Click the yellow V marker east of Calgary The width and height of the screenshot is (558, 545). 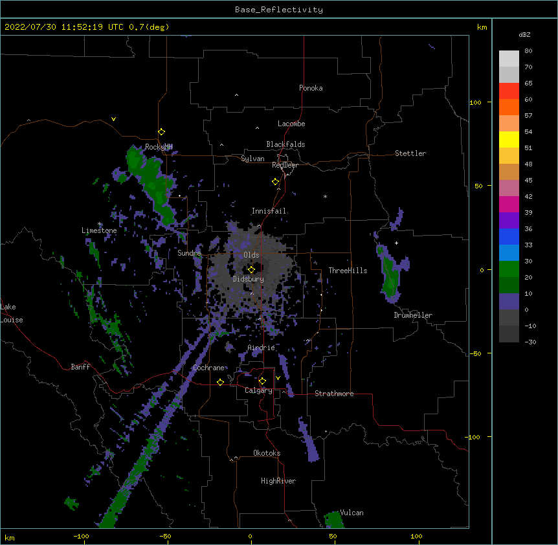[278, 378]
